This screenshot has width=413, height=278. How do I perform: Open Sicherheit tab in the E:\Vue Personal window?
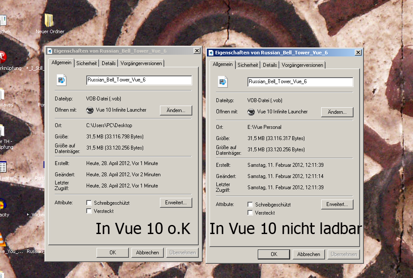tap(247, 65)
